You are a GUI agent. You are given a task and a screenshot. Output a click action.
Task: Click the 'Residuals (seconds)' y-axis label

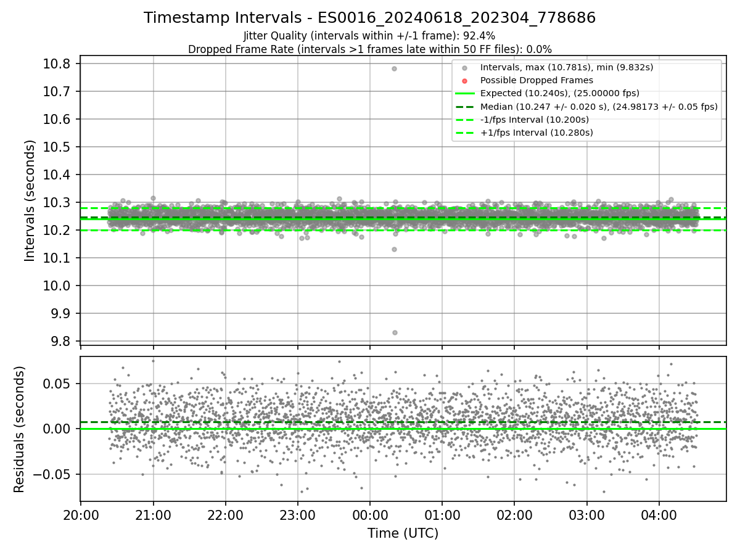click(19, 429)
